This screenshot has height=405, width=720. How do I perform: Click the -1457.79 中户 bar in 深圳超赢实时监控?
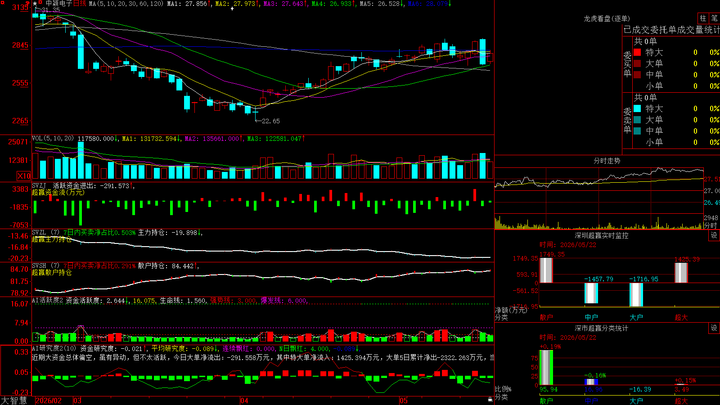(x=591, y=293)
